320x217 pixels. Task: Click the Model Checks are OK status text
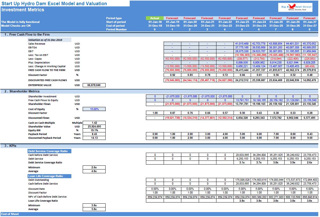pos(16,26)
